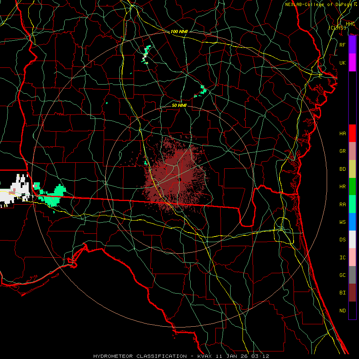
Task: Click the 'GC' legend label
Action: coord(342,275)
